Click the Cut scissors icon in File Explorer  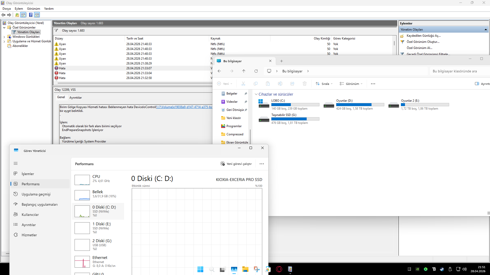(243, 84)
